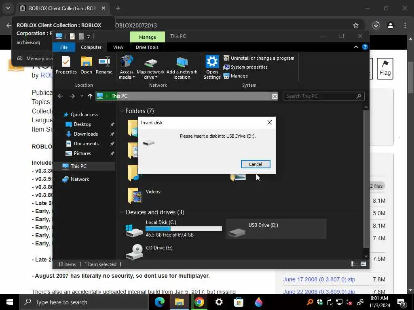
Task: Switch to details view layout icon
Action: (355, 264)
